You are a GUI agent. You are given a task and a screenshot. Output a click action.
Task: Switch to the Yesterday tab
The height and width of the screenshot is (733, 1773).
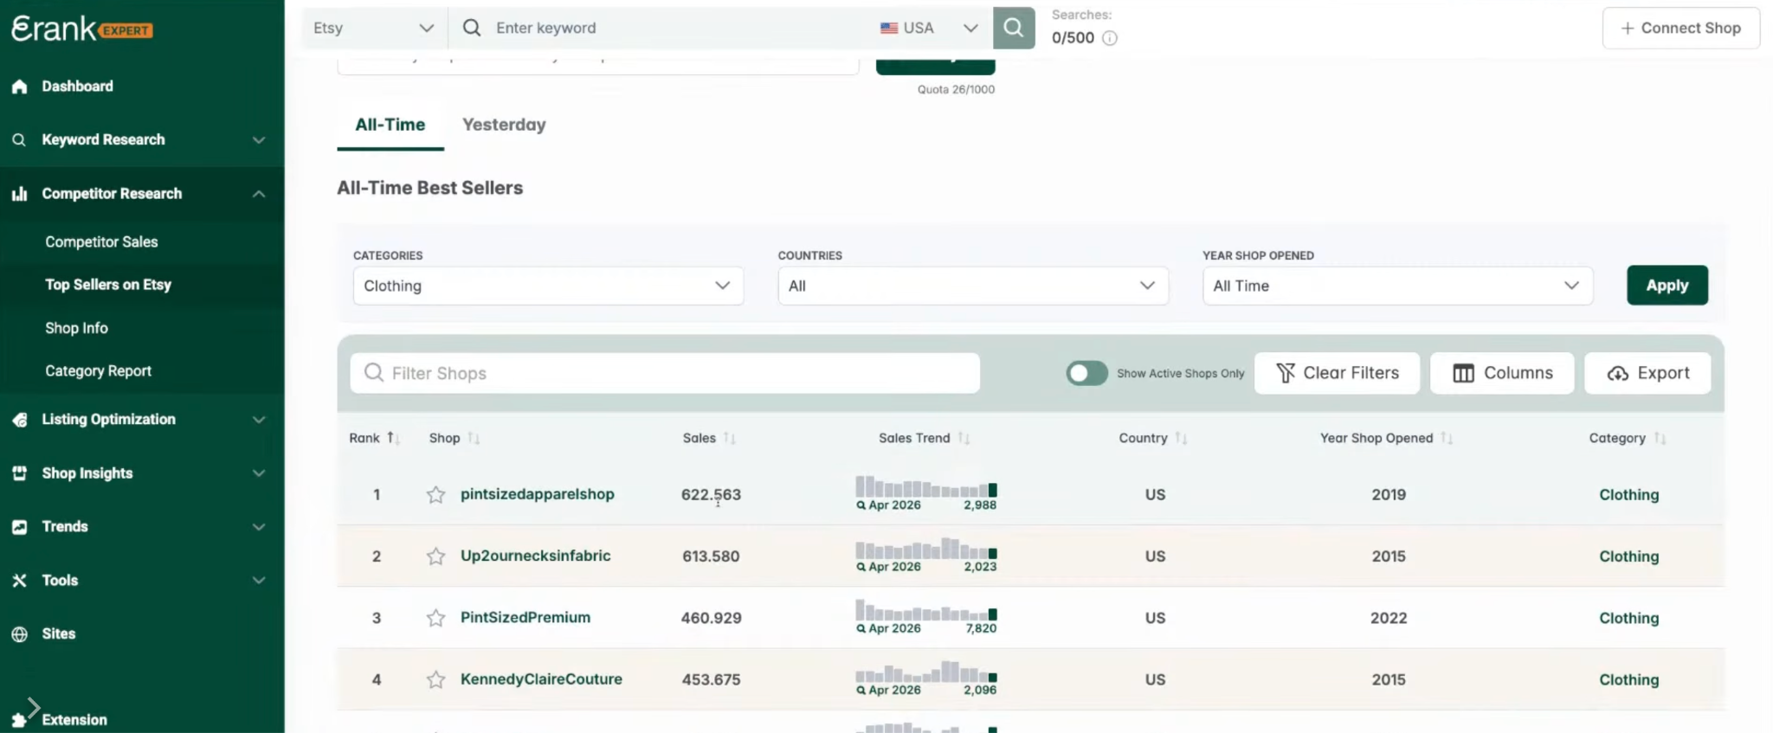click(x=504, y=125)
